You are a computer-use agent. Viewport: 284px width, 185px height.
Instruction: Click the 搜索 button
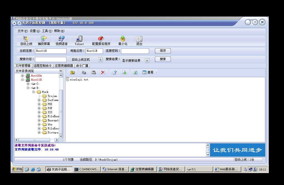coord(163,59)
